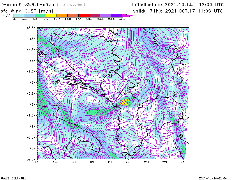The width and height of the screenshot is (233, 180).
Task: Click the magenta arrow end of the colorbar
Action: pos(127,15)
